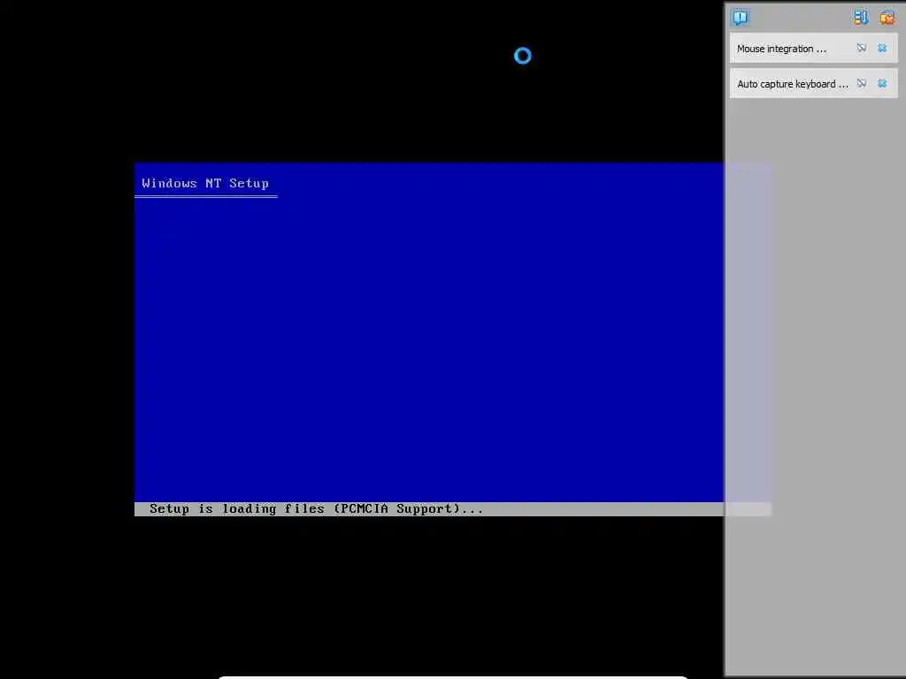This screenshot has height=679, width=906.
Task: Disable the Auto capture keyboard message
Action: 862,84
